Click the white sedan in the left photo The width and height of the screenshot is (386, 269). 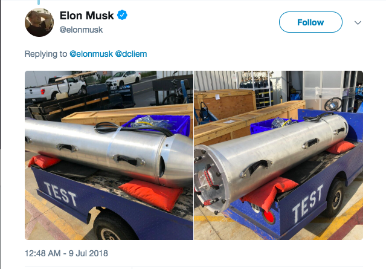coord(123,77)
